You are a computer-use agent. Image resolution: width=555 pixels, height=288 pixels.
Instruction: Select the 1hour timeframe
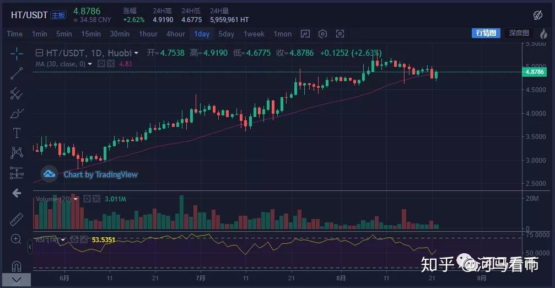pos(148,34)
